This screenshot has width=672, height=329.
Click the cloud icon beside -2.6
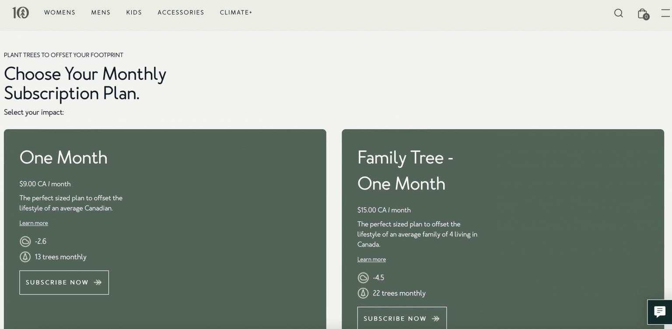pos(25,241)
